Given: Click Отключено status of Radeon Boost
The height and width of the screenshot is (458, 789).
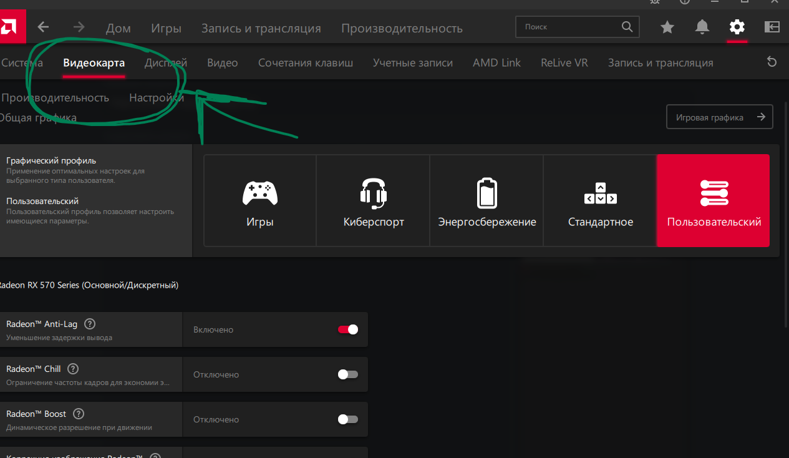Looking at the screenshot, I should point(216,419).
